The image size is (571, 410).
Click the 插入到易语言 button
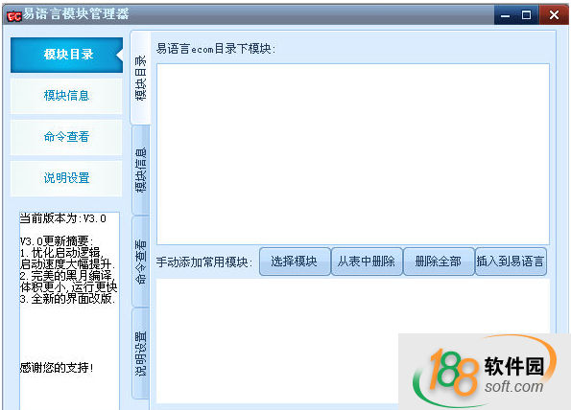coord(511,262)
